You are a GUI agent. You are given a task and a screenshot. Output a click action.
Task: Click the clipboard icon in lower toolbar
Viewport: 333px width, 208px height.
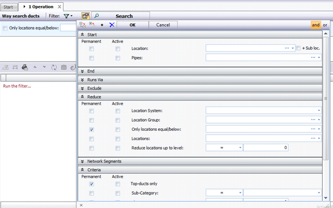[63, 68]
